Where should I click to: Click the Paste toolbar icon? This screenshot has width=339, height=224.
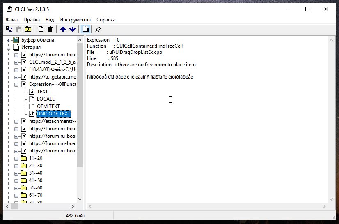(x=18, y=29)
